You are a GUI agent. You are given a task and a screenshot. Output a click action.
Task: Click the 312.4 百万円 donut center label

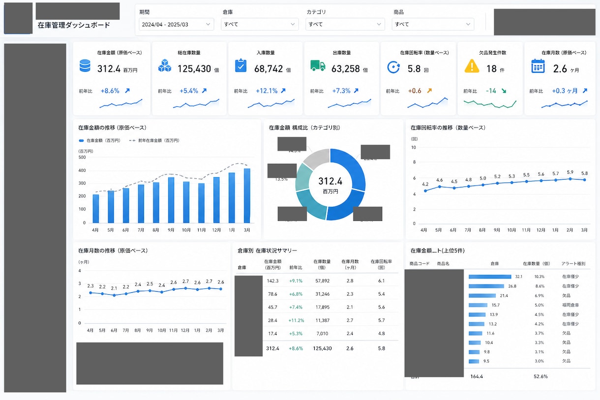330,185
